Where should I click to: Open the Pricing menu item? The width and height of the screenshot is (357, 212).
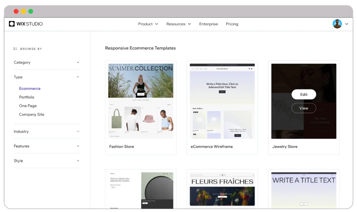pyautogui.click(x=232, y=24)
